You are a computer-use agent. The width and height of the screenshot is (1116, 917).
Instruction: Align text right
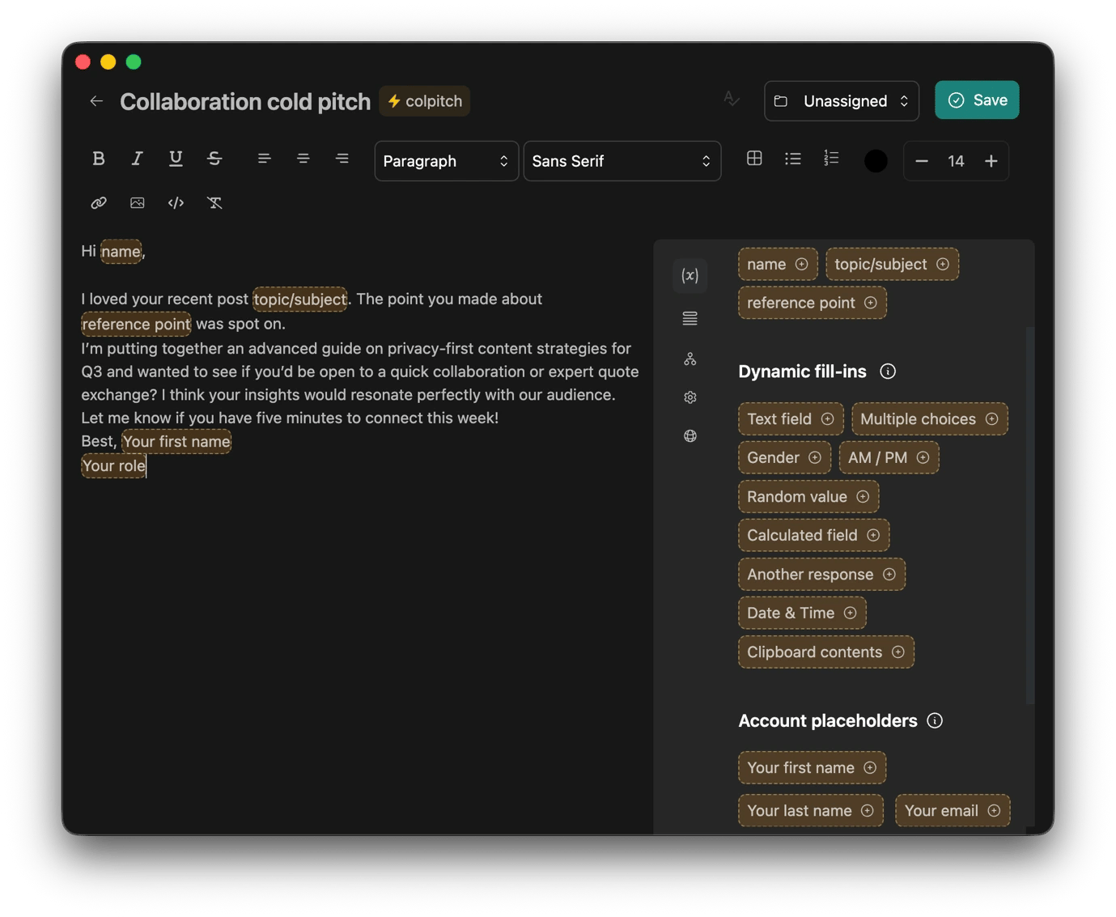[x=342, y=159]
